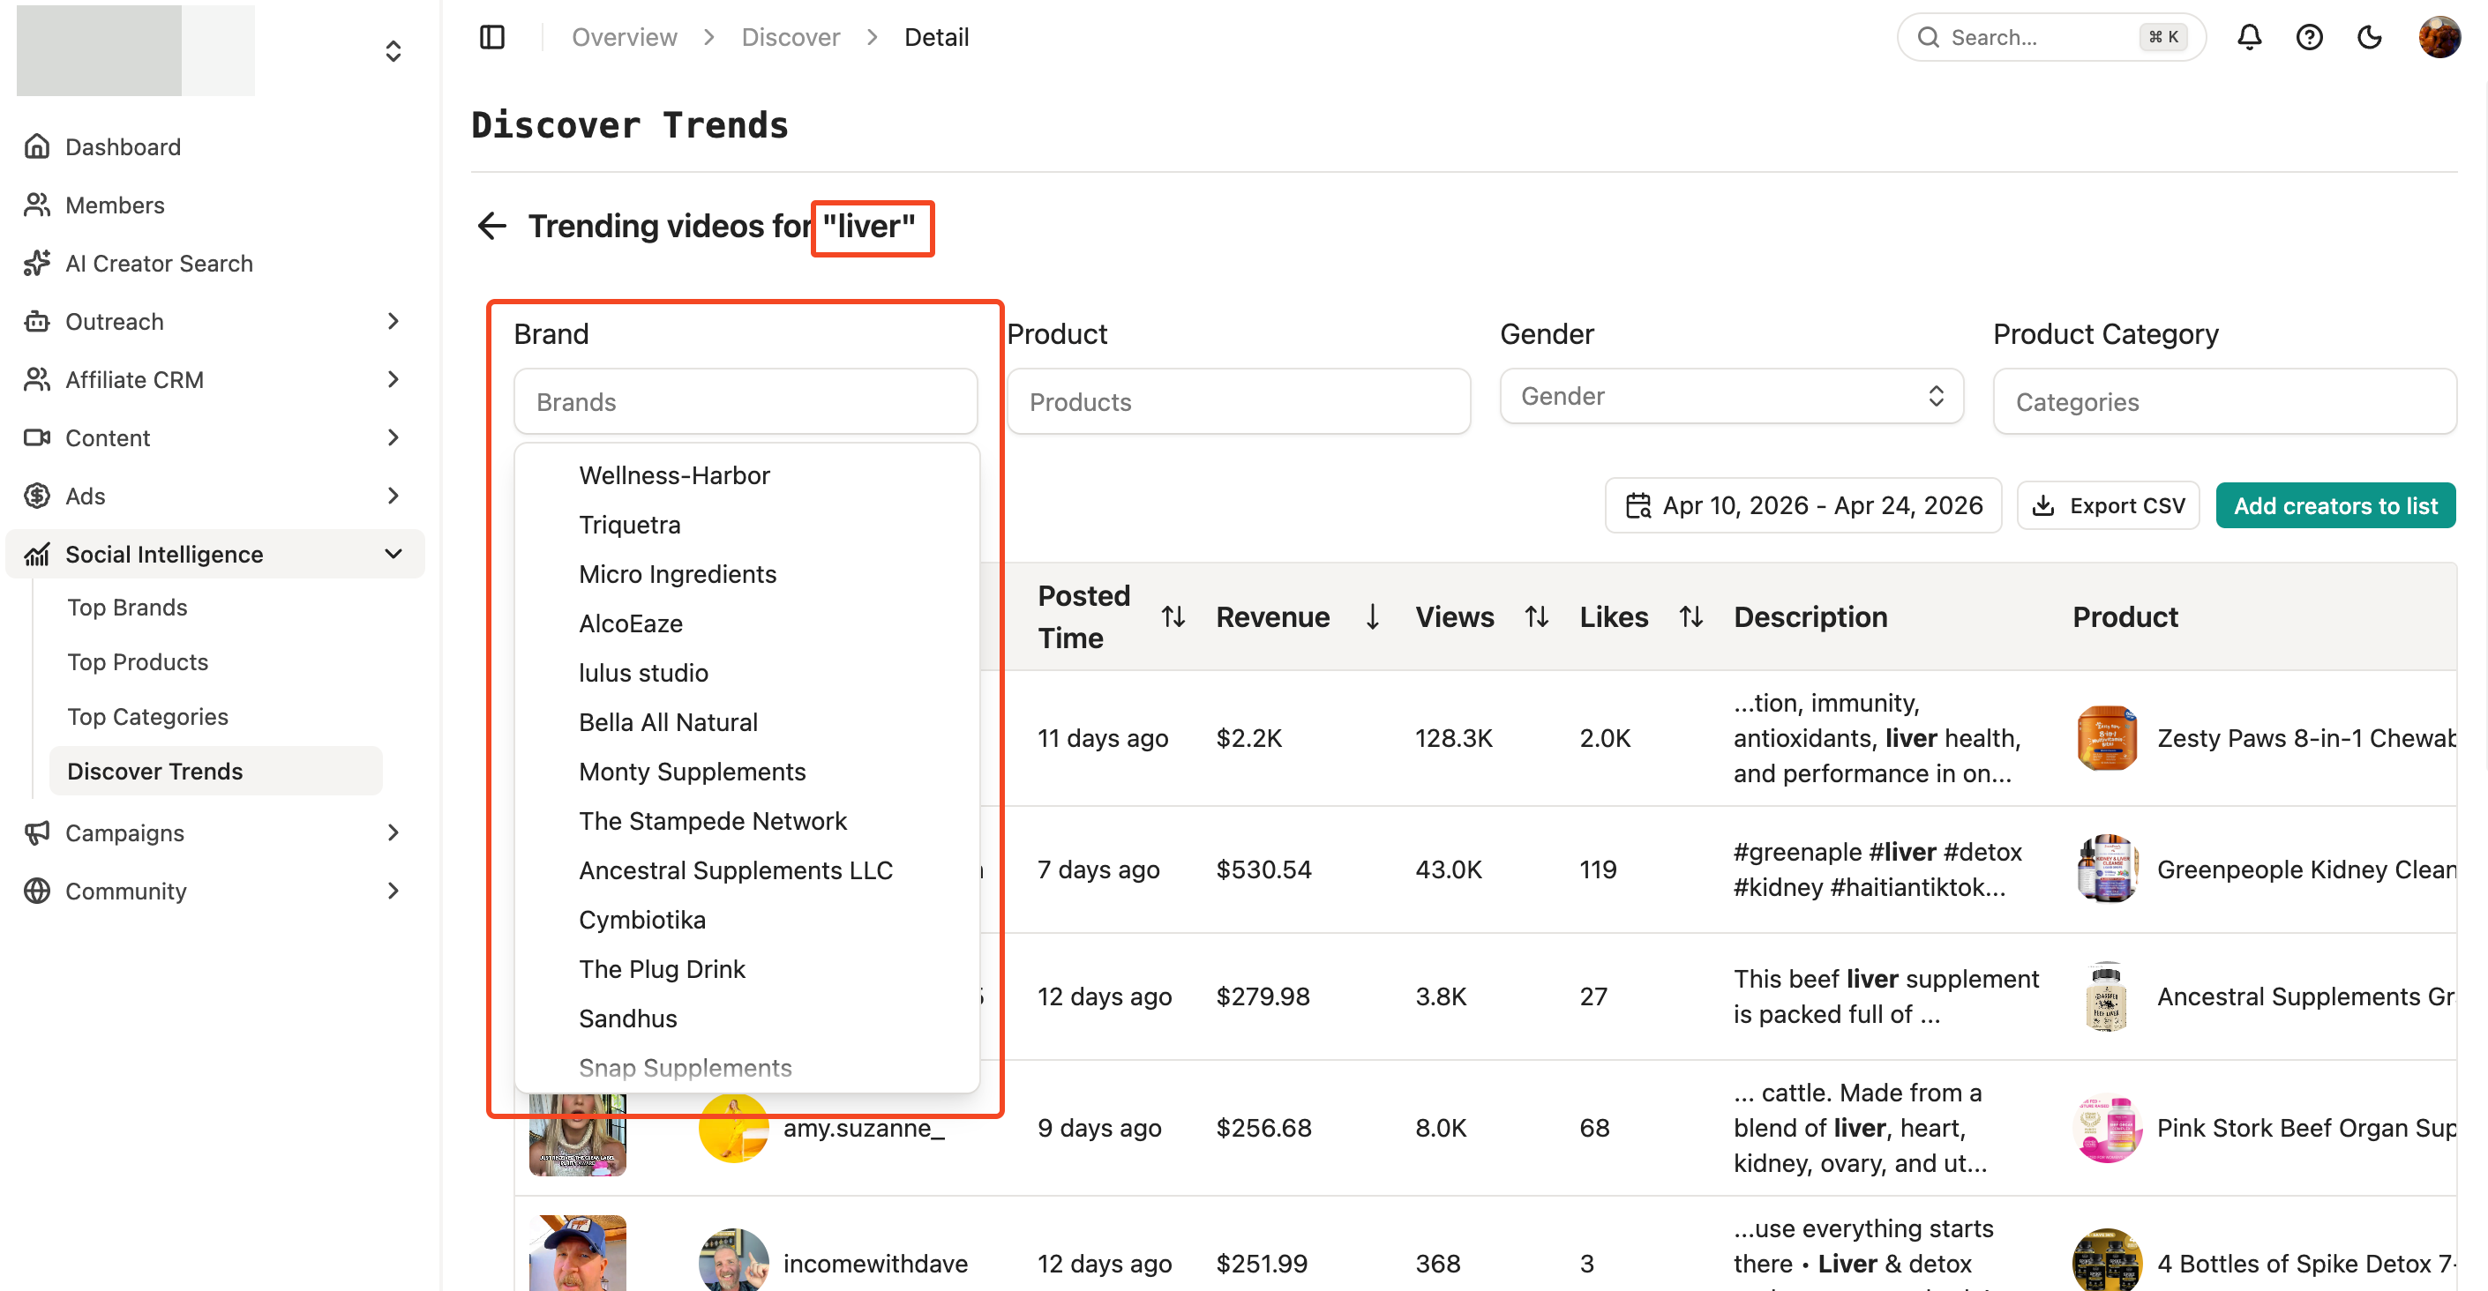Open Top Categories page

tap(147, 716)
